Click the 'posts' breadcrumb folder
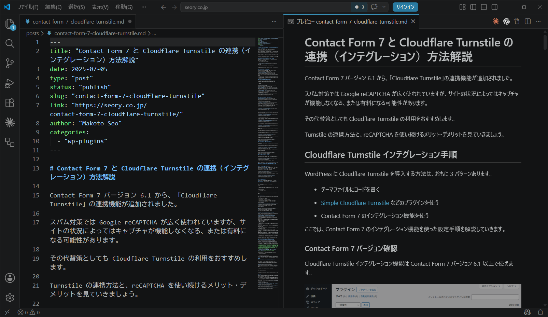Image resolution: width=548 pixels, height=317 pixels. pos(32,33)
